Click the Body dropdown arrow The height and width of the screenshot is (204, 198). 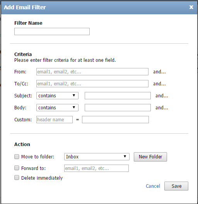pyautogui.click(x=74, y=107)
